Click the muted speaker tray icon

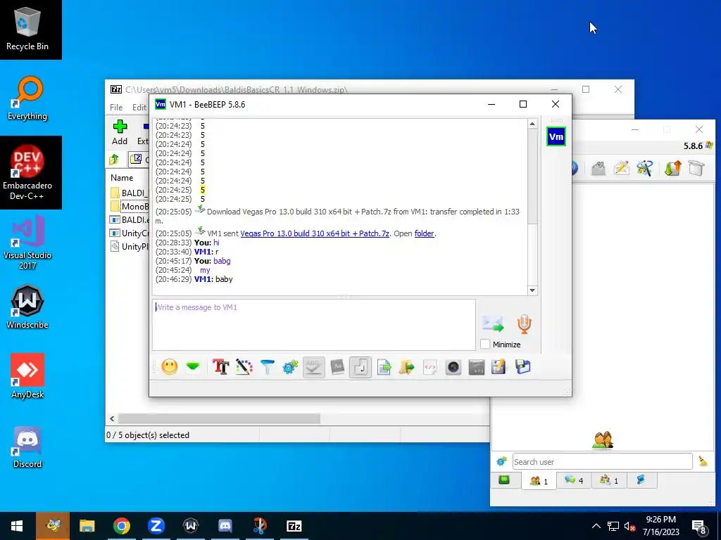630,527
